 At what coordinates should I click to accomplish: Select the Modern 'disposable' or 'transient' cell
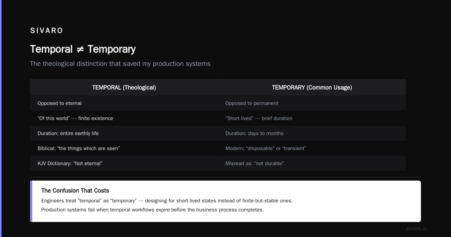[312, 148]
